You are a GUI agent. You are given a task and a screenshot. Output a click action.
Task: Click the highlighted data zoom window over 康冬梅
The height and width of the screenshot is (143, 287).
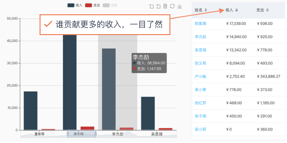(x=82, y=134)
